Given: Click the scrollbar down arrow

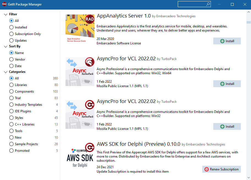Looking at the screenshot, I should 249,178.
